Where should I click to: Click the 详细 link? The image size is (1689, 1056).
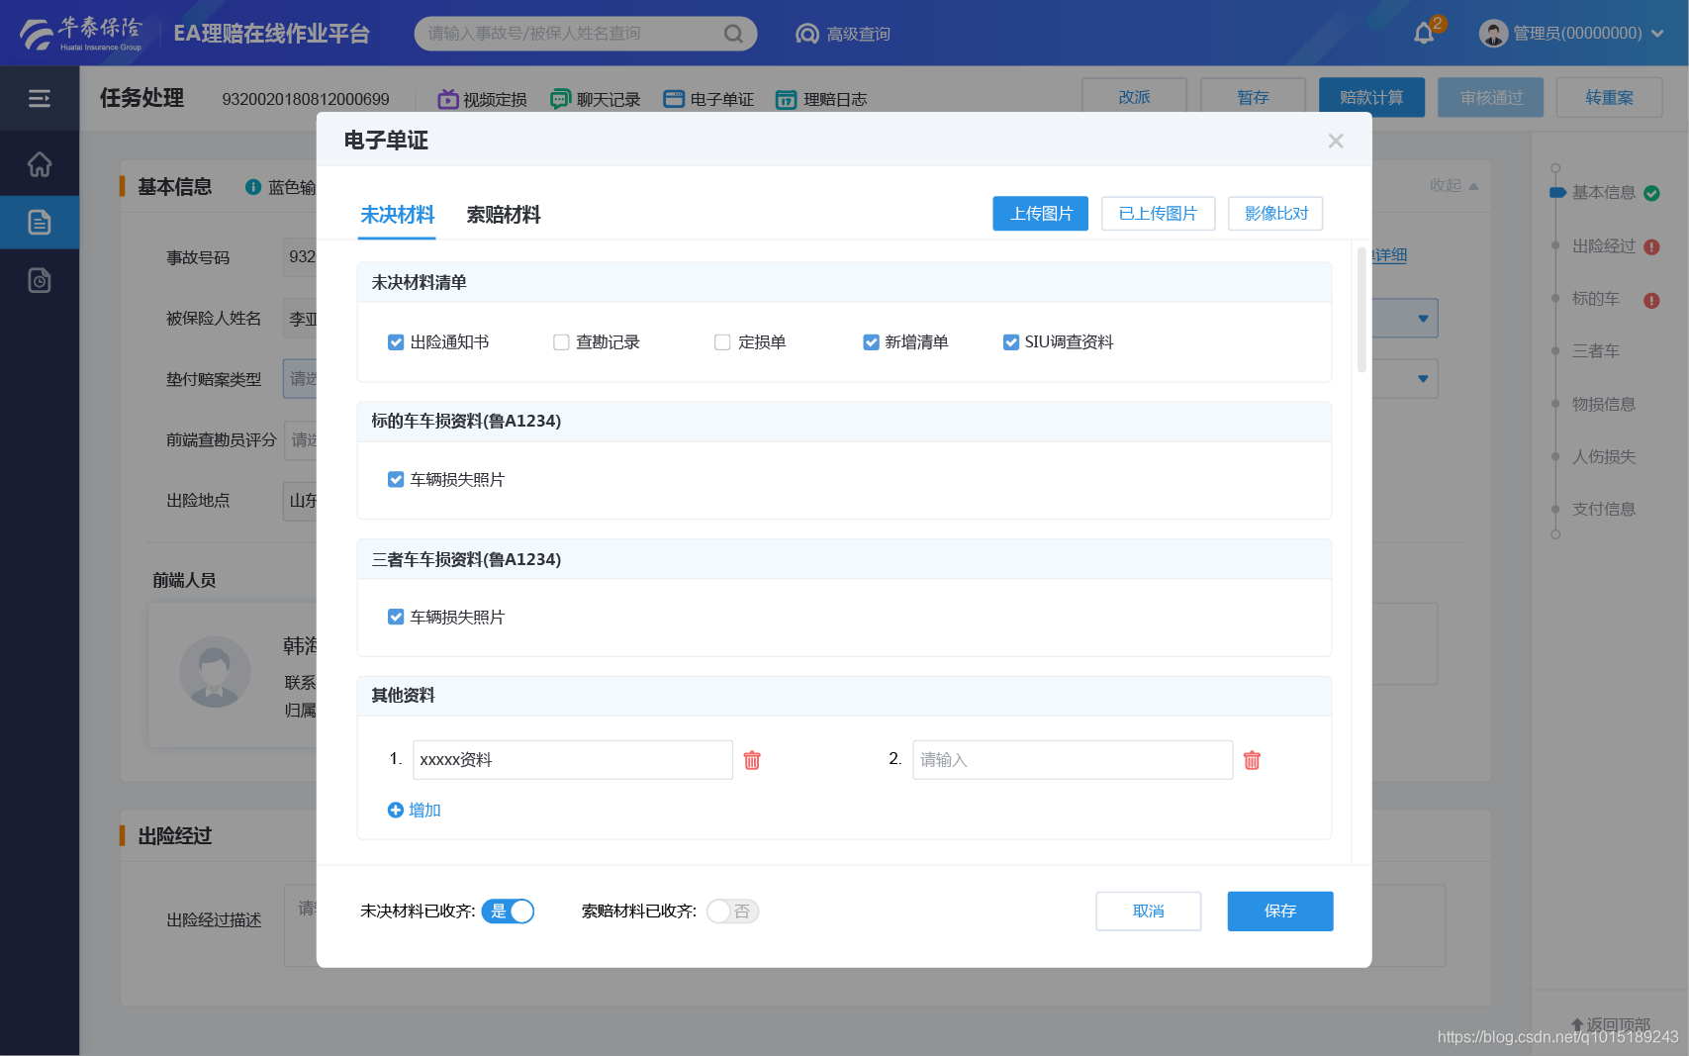click(1389, 255)
